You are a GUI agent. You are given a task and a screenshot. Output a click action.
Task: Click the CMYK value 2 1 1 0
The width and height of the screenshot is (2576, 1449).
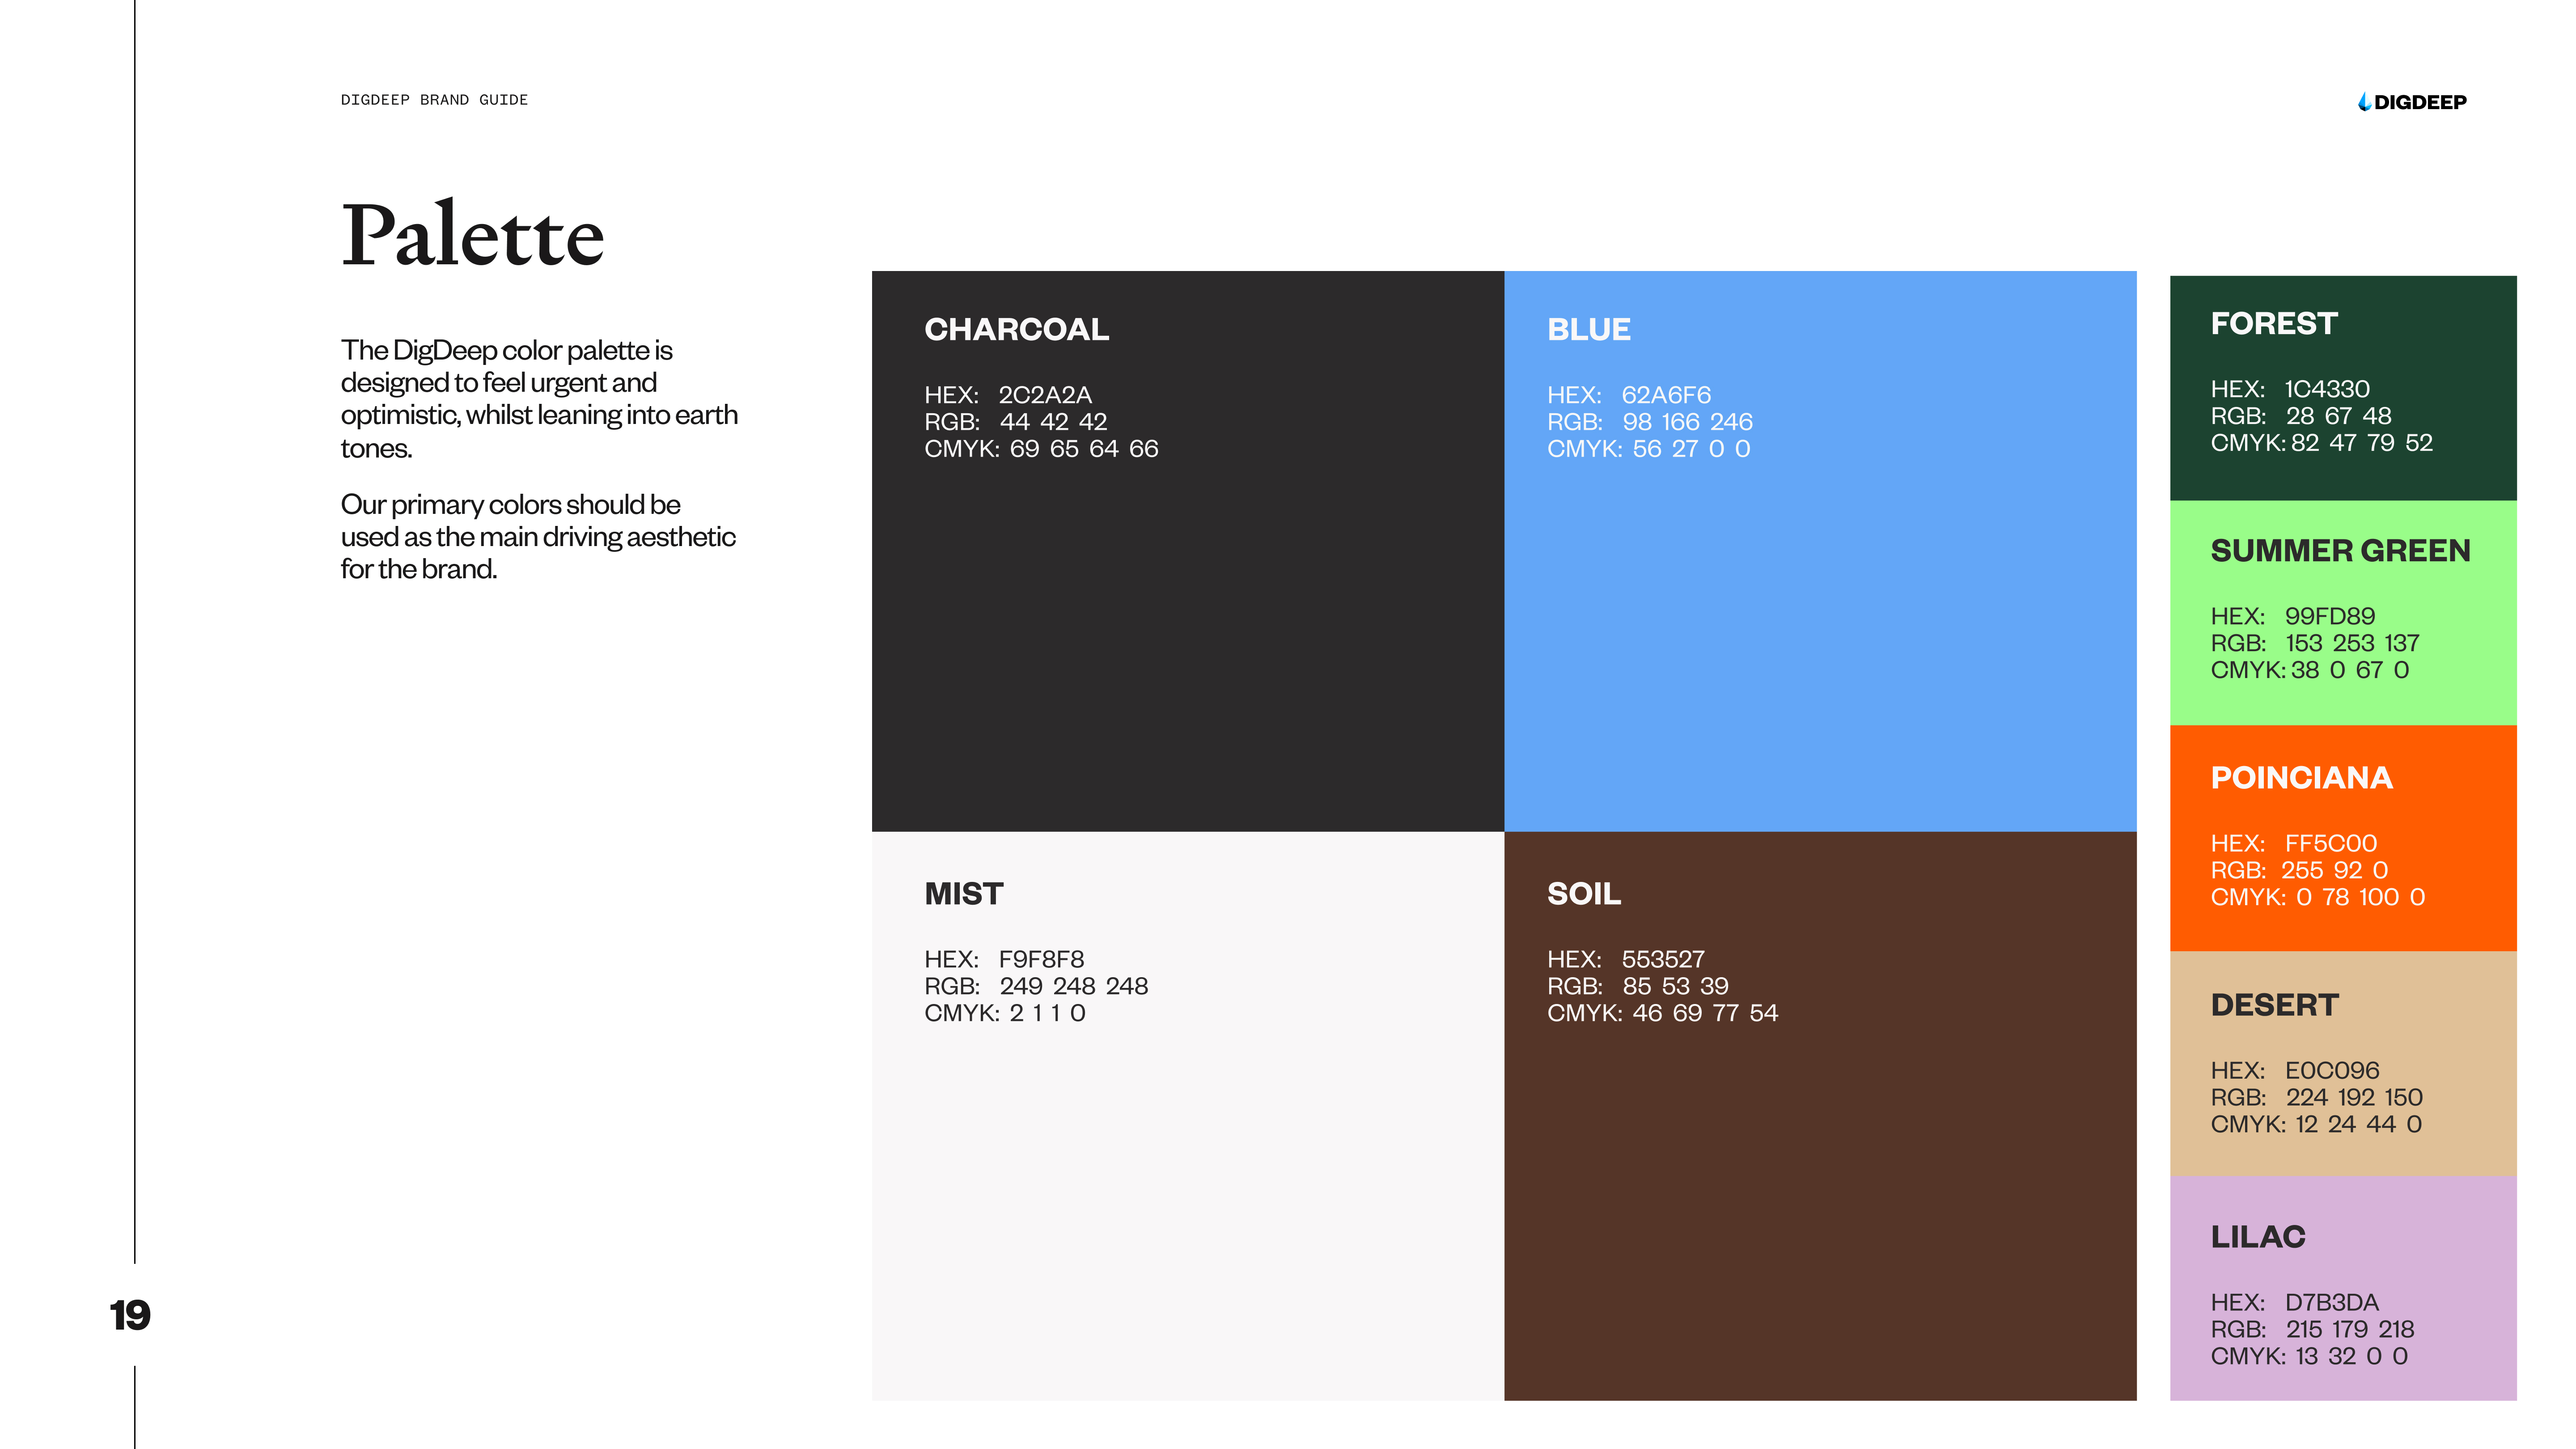[1047, 1013]
